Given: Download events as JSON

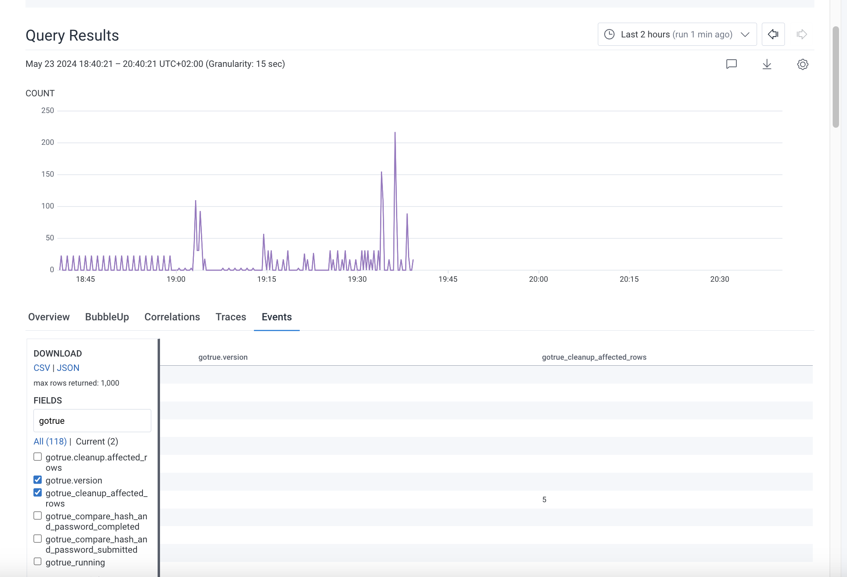Looking at the screenshot, I should [68, 368].
